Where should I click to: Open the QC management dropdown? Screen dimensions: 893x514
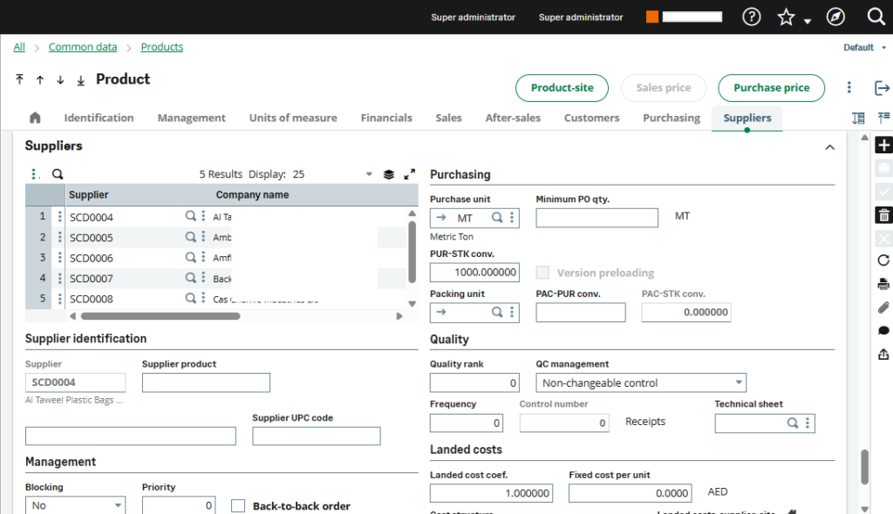click(641, 382)
